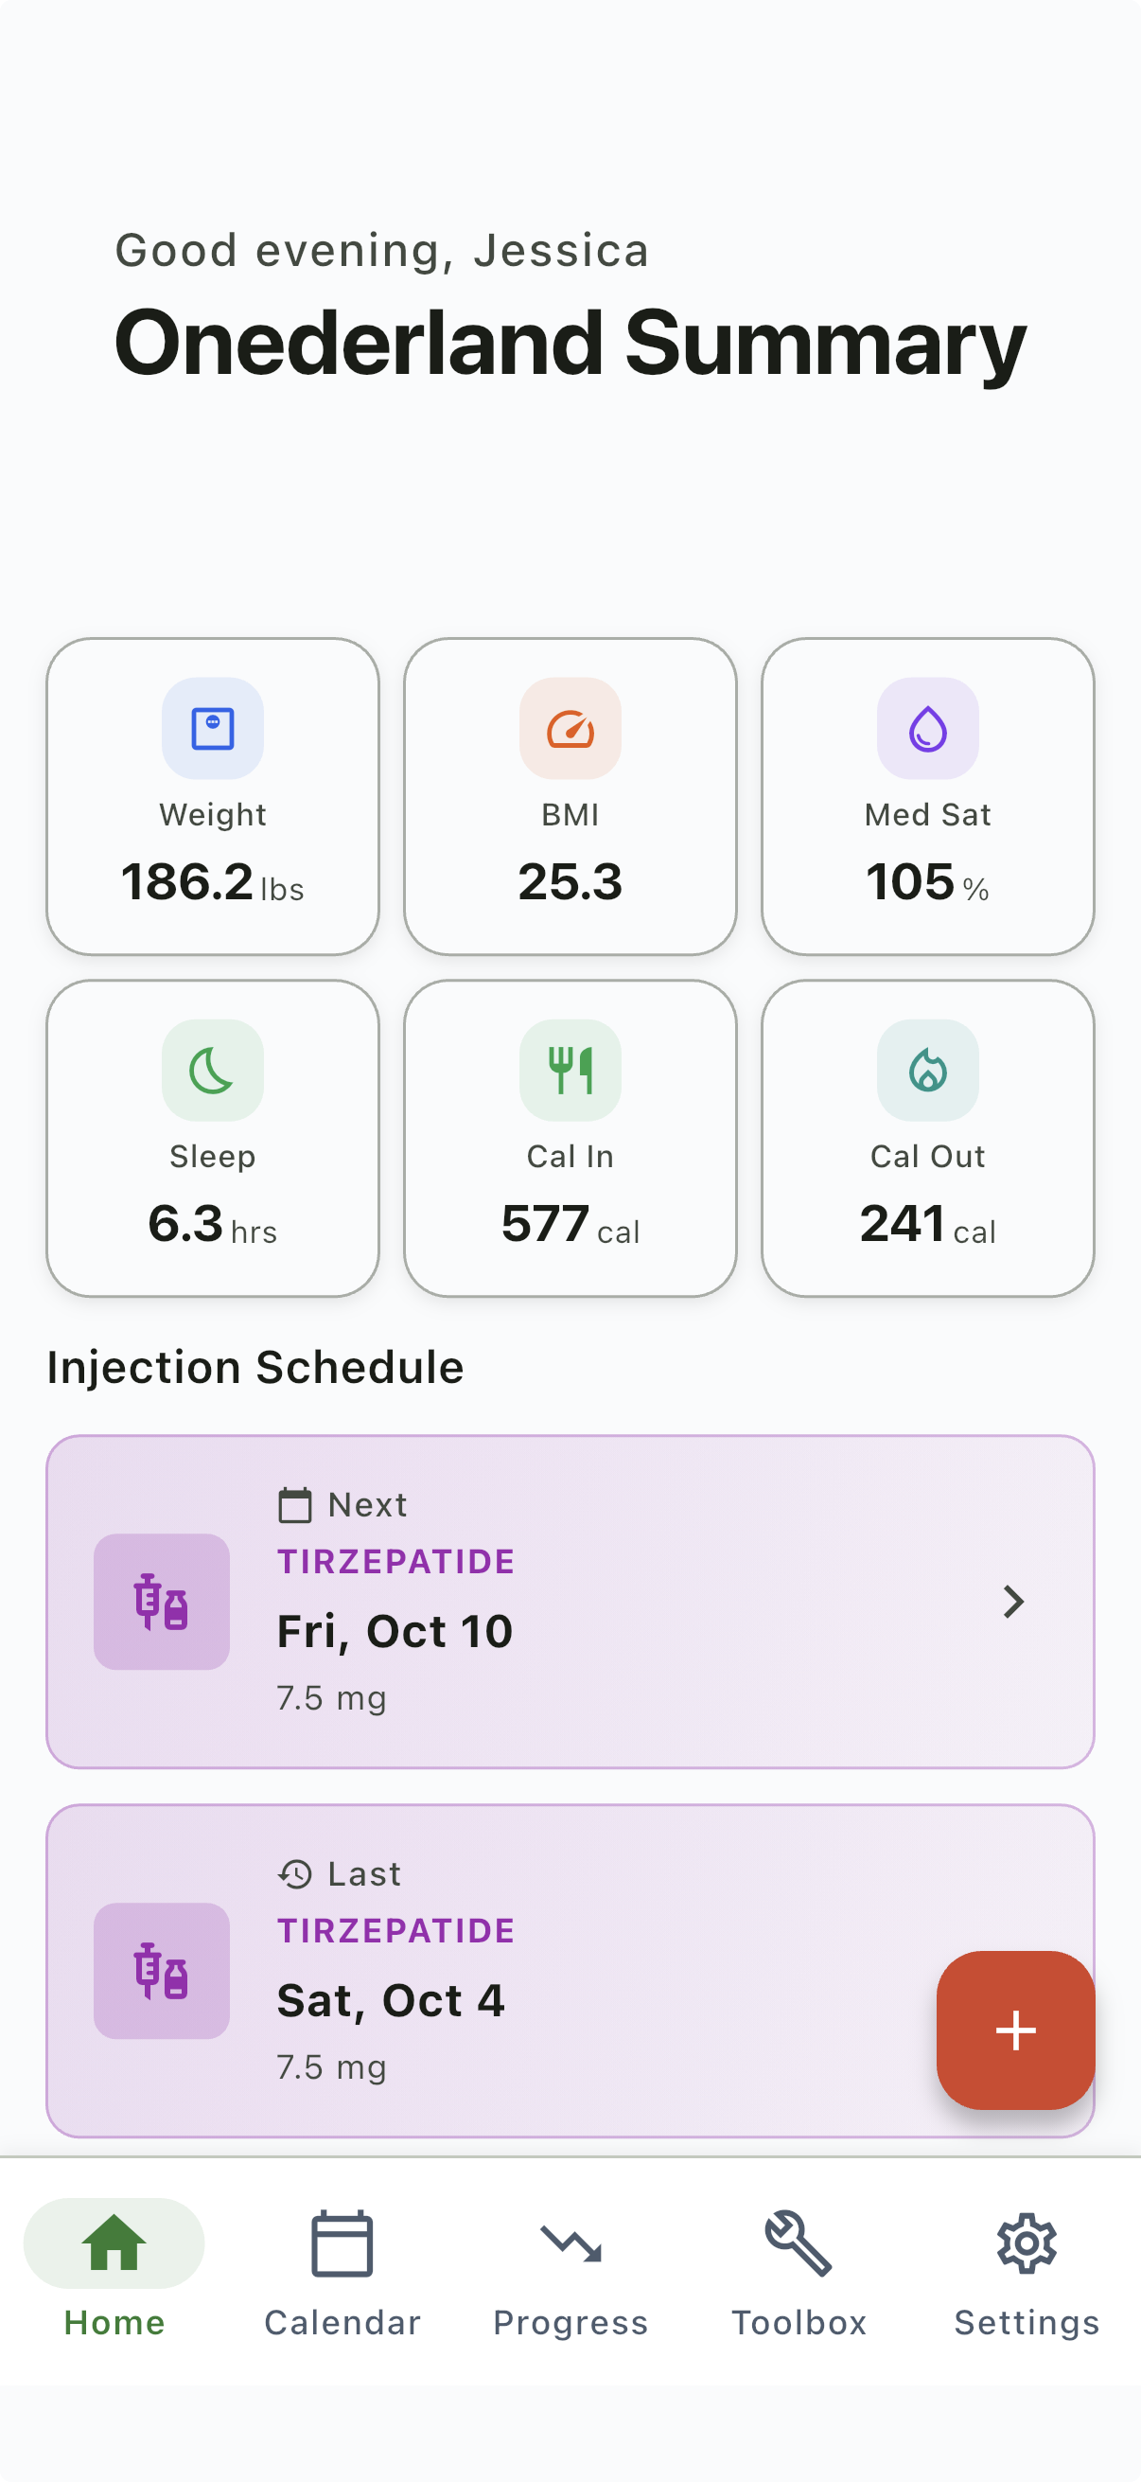Open the Fri, Oct 10 injection date
Image resolution: width=1141 pixels, height=2482 pixels.
point(395,1631)
